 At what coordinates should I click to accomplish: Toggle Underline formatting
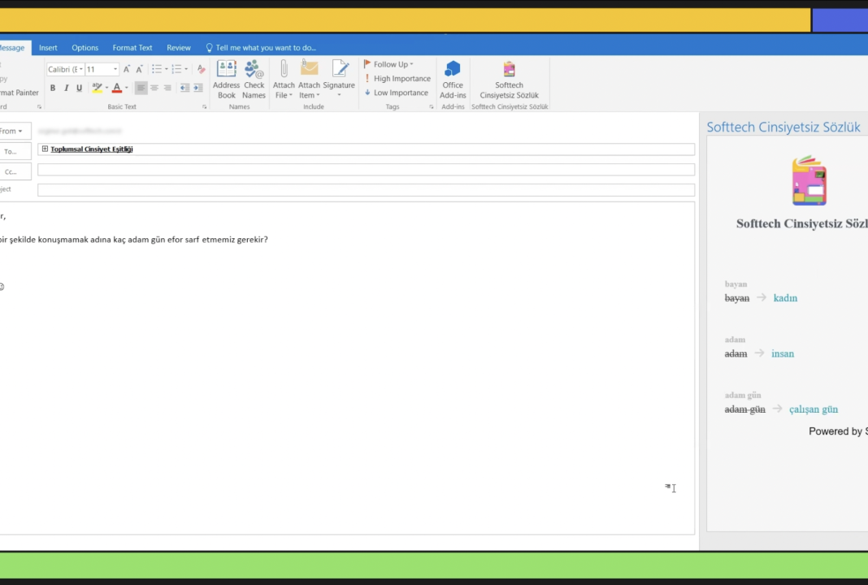pyautogui.click(x=79, y=88)
